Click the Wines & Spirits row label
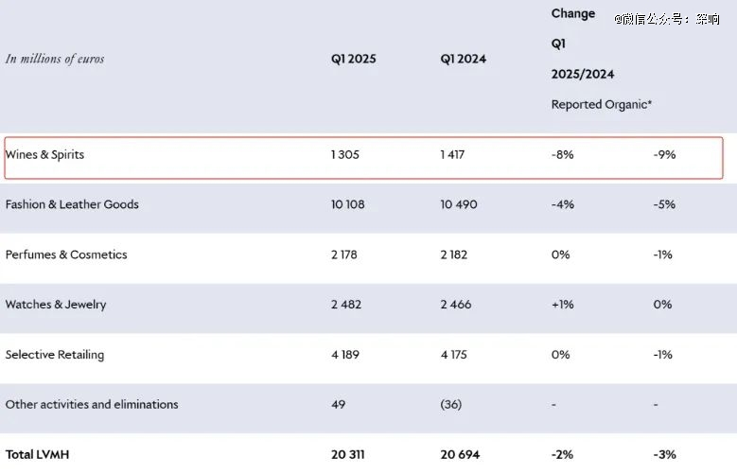Viewport: 737px width, 474px height. (x=44, y=154)
